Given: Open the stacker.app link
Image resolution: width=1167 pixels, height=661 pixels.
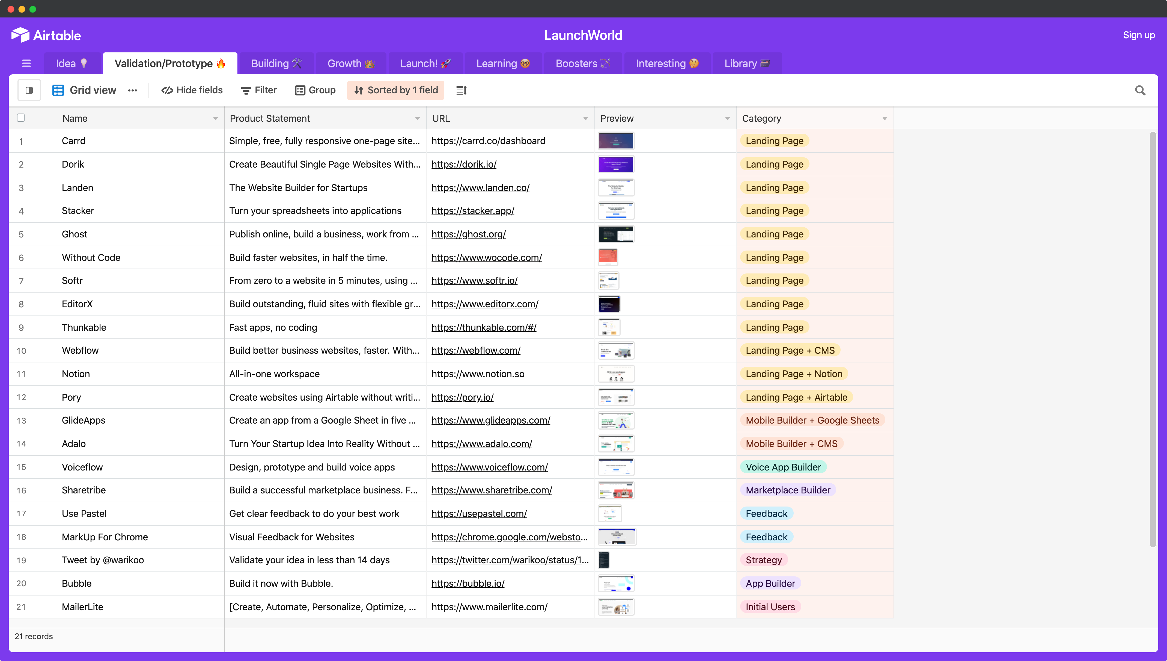Looking at the screenshot, I should point(473,211).
